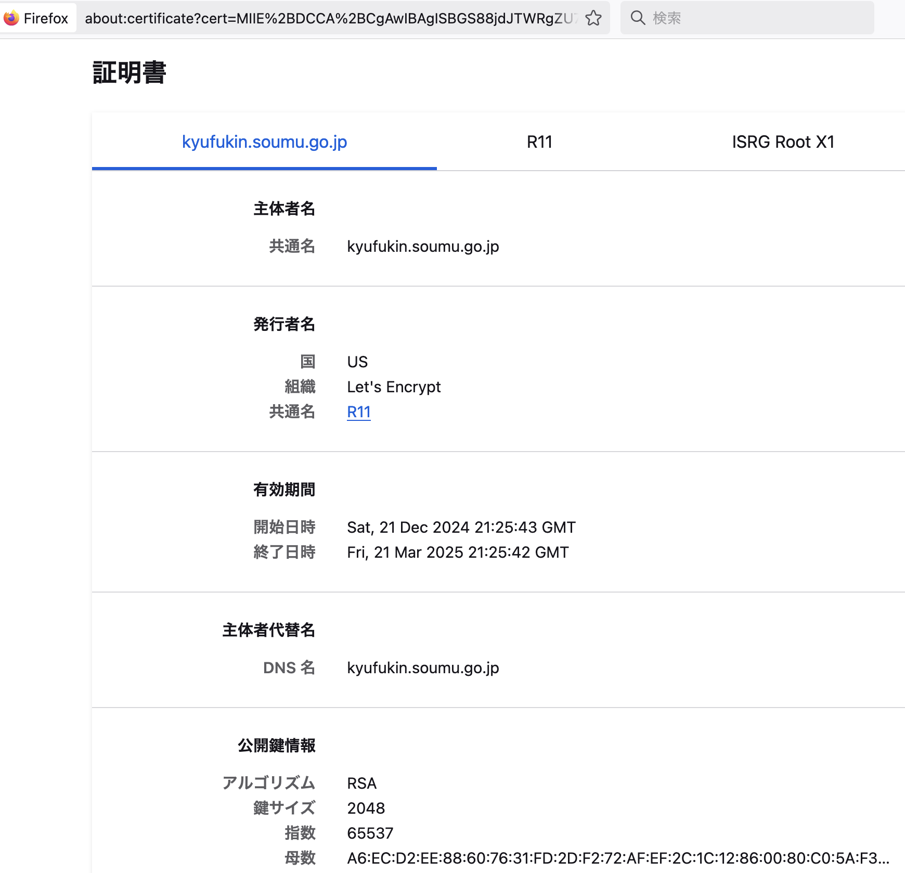Click the 開始日時 start date value
The height and width of the screenshot is (873, 905).
461,528
